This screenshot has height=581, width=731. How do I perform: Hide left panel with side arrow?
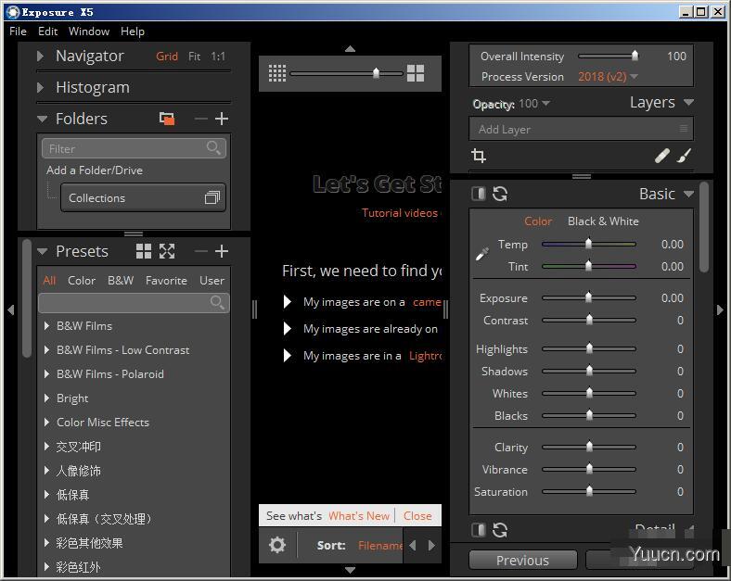11,309
